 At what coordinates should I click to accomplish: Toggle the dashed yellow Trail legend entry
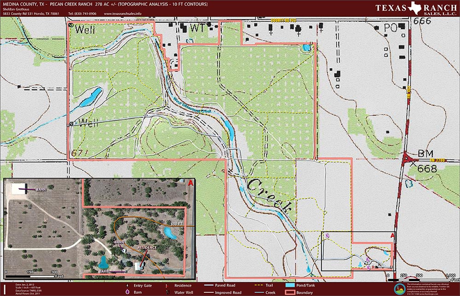258,285
